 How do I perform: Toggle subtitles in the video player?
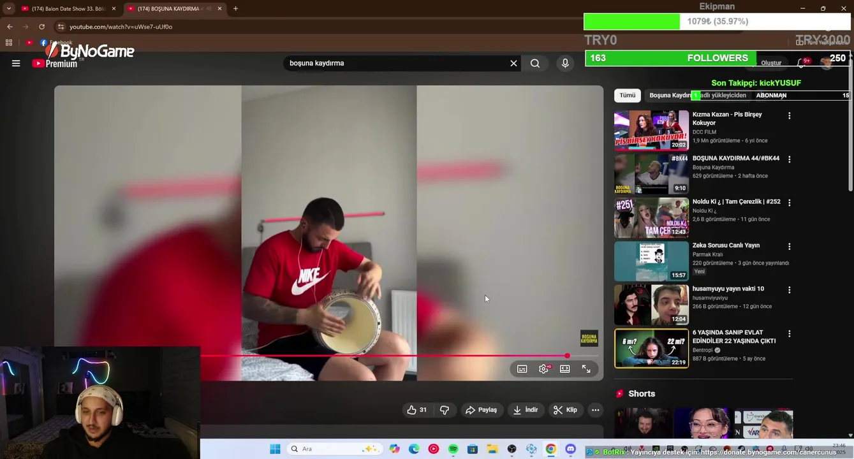pyautogui.click(x=522, y=368)
